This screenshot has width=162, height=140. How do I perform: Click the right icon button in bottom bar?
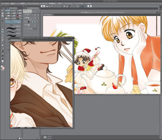(x=49, y=137)
